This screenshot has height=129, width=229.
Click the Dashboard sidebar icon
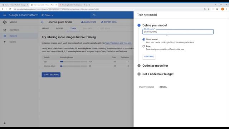(x=5, y=30)
